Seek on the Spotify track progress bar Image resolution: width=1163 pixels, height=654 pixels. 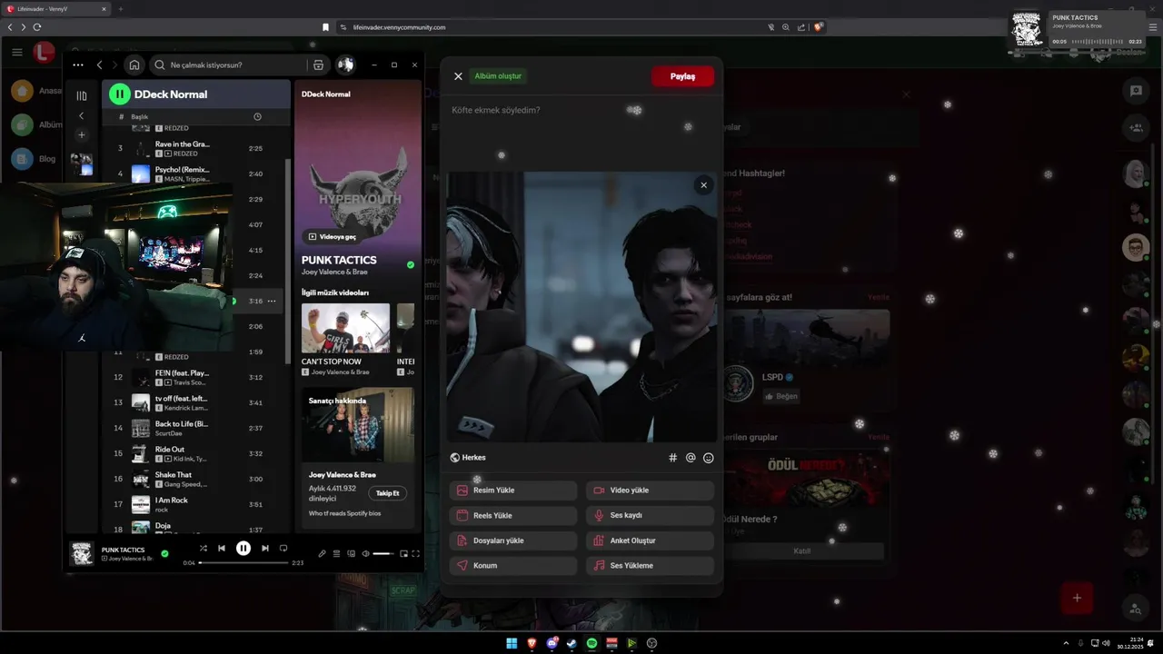pos(244,563)
